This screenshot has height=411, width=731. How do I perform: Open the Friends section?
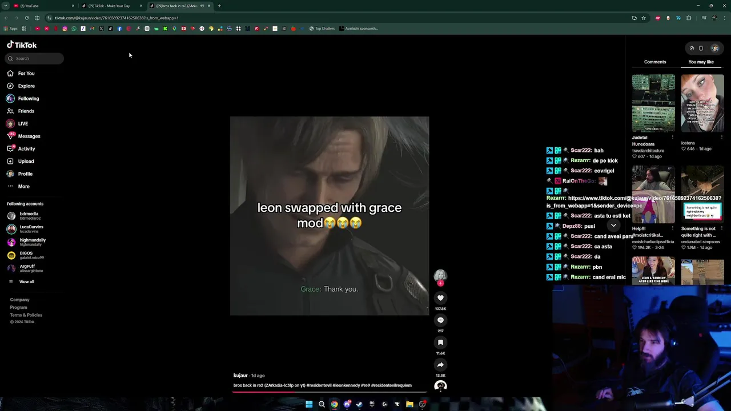pos(21,111)
